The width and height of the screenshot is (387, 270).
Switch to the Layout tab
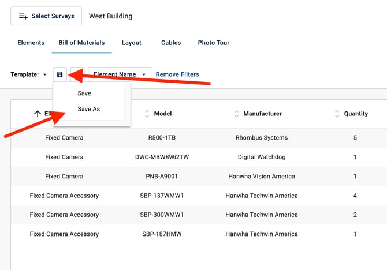[132, 43]
